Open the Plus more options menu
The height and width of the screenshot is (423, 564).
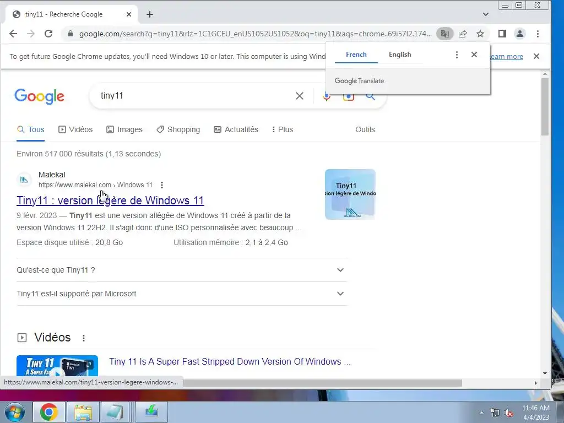[283, 129]
